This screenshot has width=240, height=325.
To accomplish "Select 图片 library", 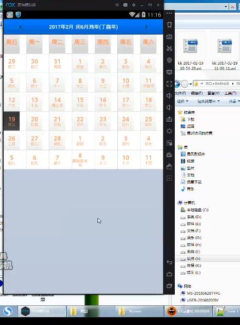I will [x=188, y=168].
